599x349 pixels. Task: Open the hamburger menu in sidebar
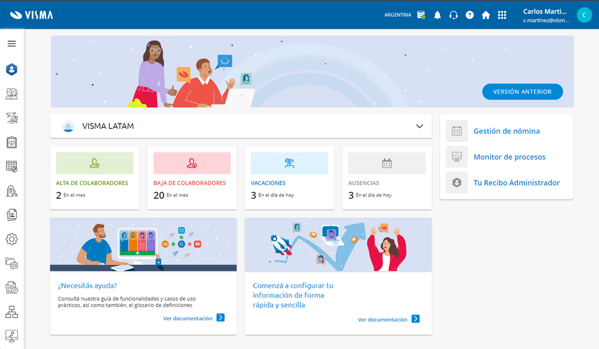coord(12,44)
